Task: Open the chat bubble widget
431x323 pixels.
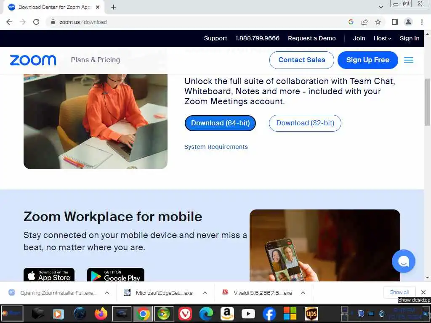Action: pos(404,261)
